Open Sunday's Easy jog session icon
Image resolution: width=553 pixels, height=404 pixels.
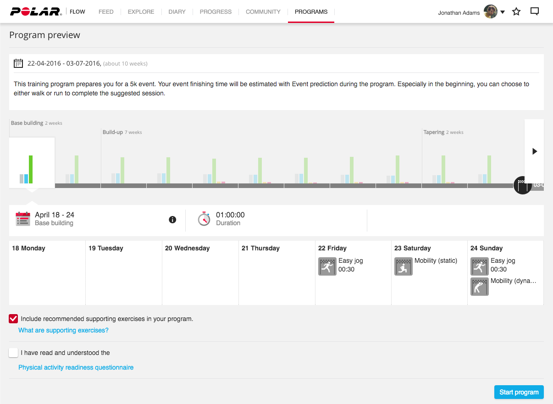tap(479, 266)
